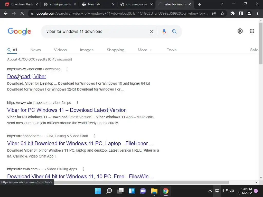Open Widgets from taskbar
This screenshot has width=263, height=197.
132,191
